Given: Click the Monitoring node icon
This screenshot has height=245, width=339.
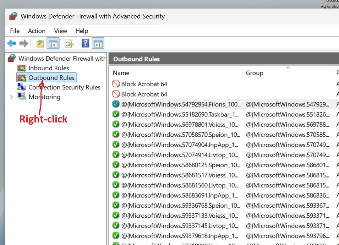Looking at the screenshot, I should click(x=21, y=97).
